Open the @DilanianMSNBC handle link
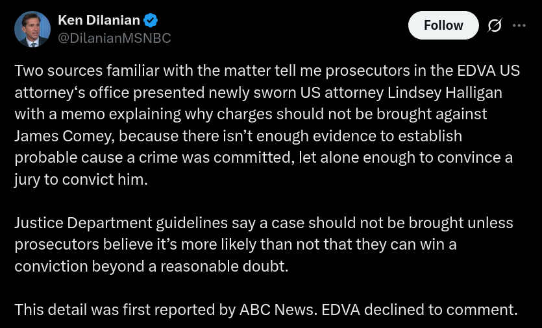542x328 pixels. click(x=114, y=38)
